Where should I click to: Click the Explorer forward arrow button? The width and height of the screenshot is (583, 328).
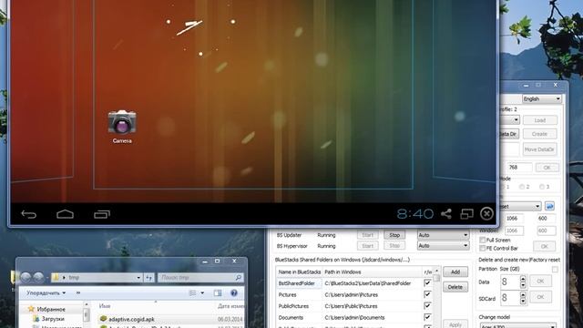coord(38,277)
